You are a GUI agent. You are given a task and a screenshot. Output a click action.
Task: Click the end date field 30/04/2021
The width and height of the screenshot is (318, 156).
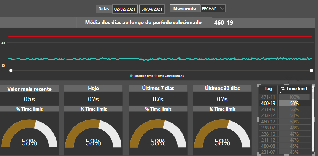point(152,9)
